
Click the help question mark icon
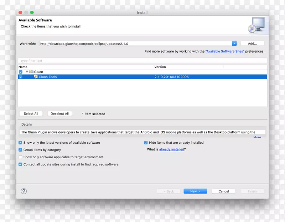click(x=24, y=191)
